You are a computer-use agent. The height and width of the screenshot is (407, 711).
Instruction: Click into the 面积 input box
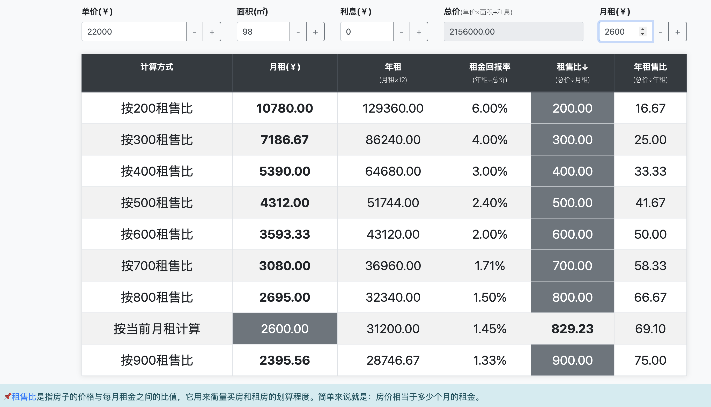263,32
